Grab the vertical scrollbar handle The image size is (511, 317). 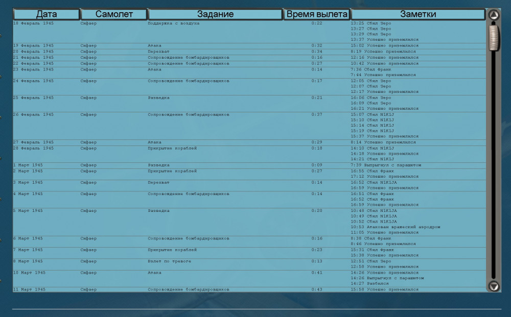[x=494, y=38]
